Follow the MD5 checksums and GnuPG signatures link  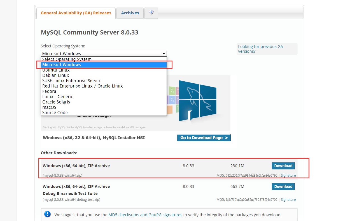point(145,215)
